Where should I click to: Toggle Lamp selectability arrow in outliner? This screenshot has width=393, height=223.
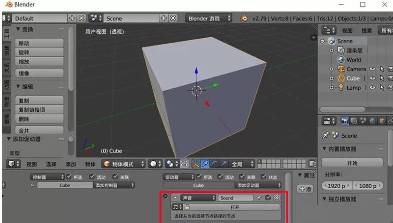click(382, 88)
